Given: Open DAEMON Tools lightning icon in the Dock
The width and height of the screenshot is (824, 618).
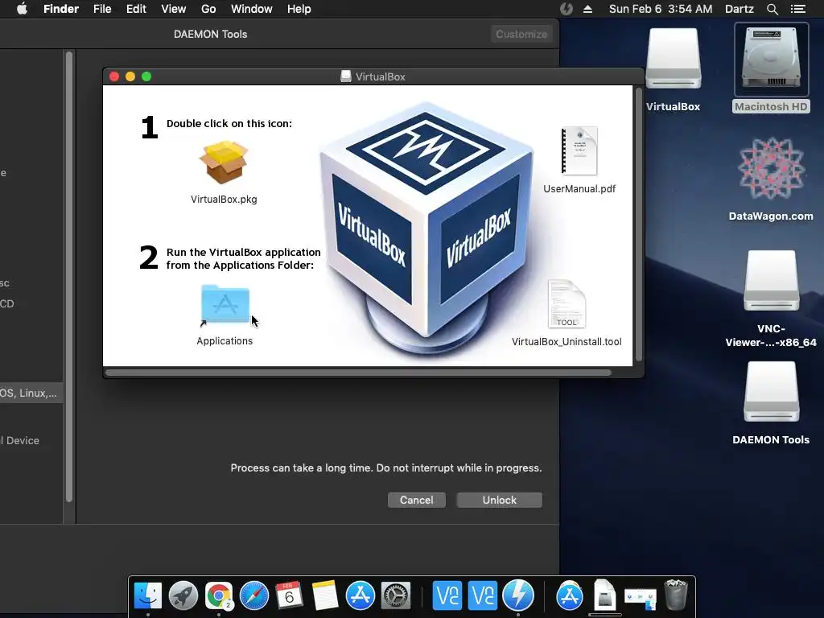Looking at the screenshot, I should click(518, 595).
